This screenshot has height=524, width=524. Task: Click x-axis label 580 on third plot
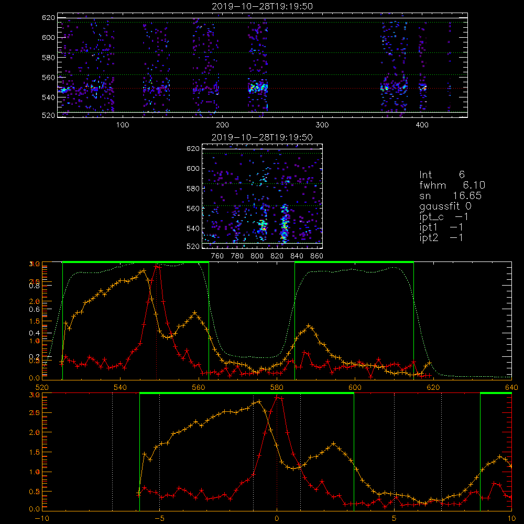pos(277,387)
